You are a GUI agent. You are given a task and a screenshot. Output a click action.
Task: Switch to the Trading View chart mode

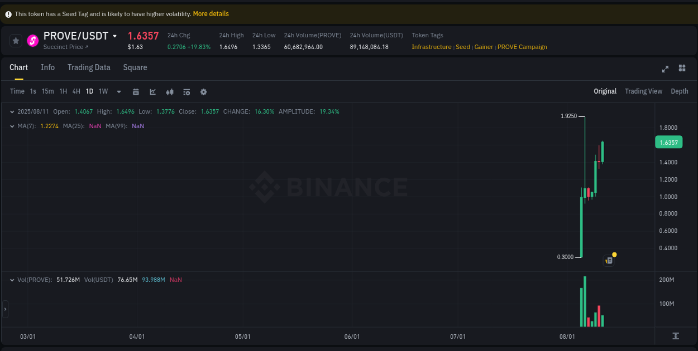(643, 91)
